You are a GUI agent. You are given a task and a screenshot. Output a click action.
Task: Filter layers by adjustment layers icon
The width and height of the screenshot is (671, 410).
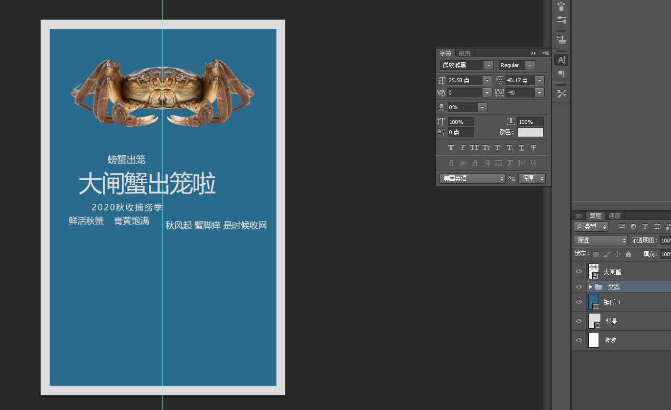pos(633,227)
